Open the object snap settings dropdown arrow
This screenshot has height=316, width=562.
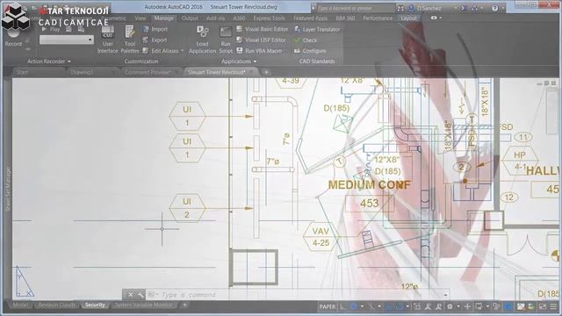[407, 306]
